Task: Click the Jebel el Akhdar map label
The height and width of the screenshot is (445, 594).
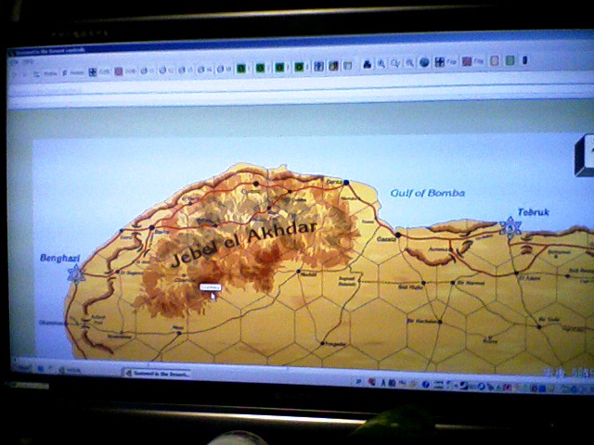Action: tap(244, 242)
